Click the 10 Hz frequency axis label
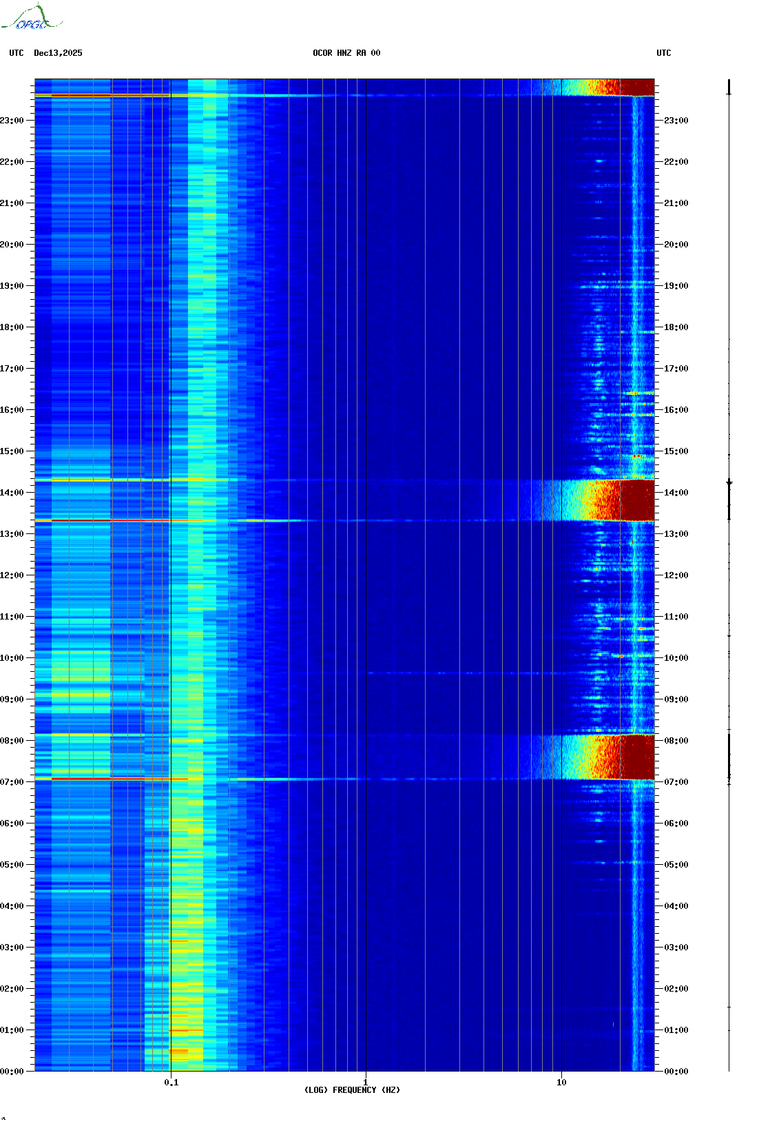759x1126 pixels. (561, 1083)
